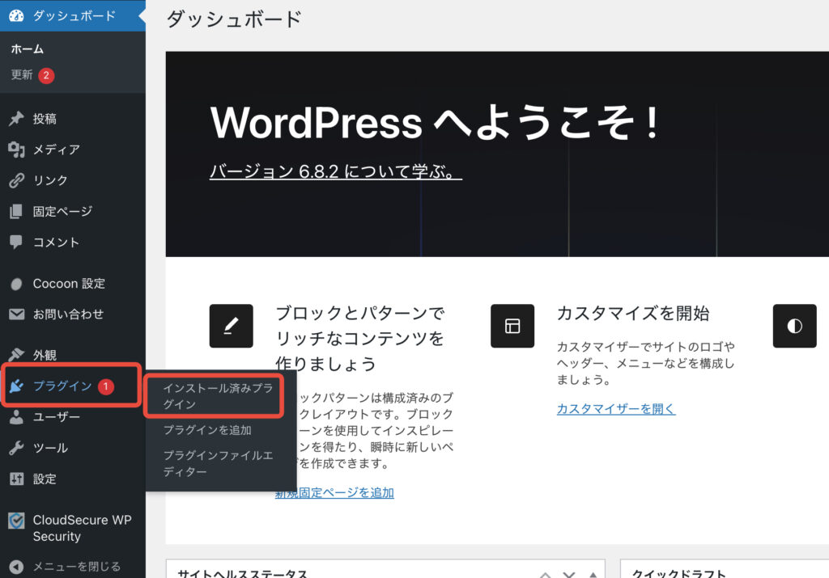
Task: Click the Dashboard gauge icon
Action: (x=16, y=15)
